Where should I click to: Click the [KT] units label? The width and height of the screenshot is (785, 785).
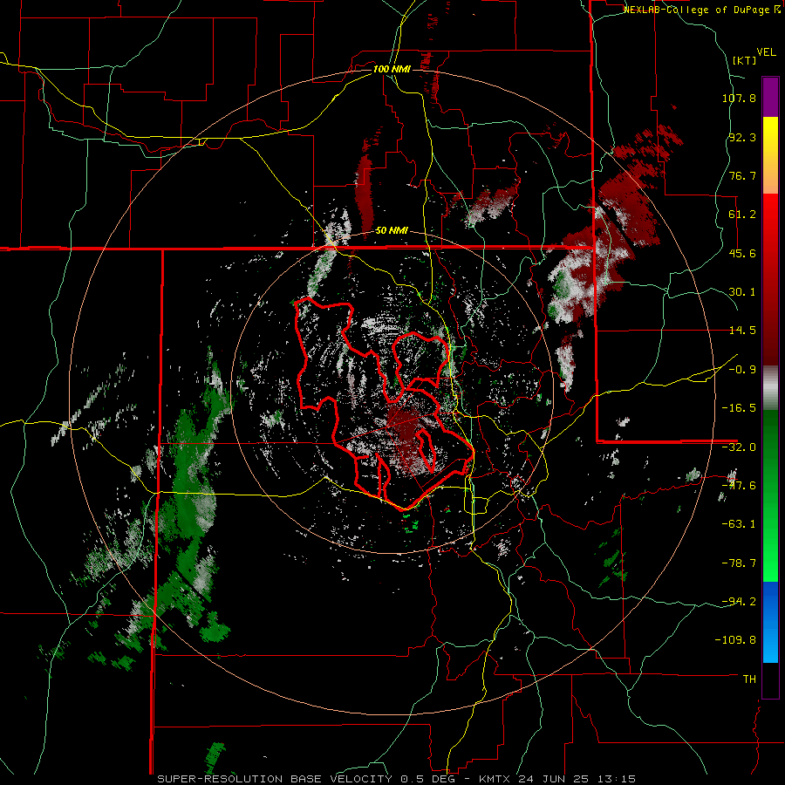(745, 60)
